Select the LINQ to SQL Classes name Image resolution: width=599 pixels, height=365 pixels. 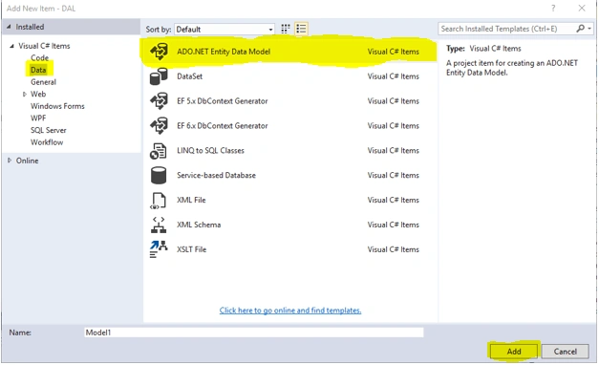pos(210,151)
